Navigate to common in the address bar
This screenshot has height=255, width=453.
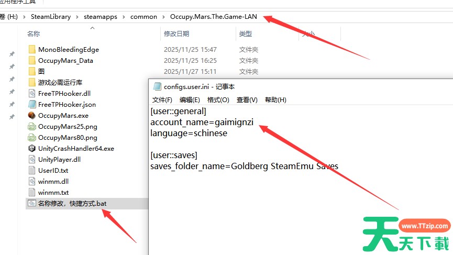click(143, 17)
